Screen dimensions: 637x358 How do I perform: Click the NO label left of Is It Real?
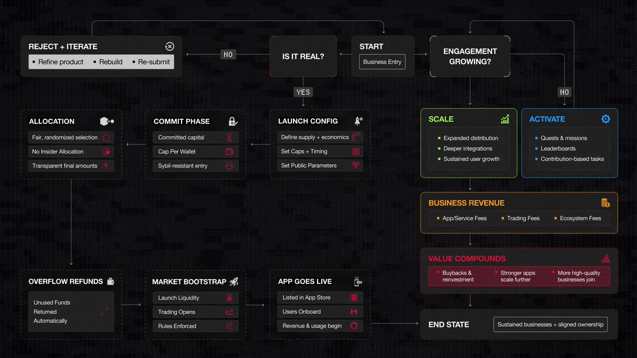[228, 54]
